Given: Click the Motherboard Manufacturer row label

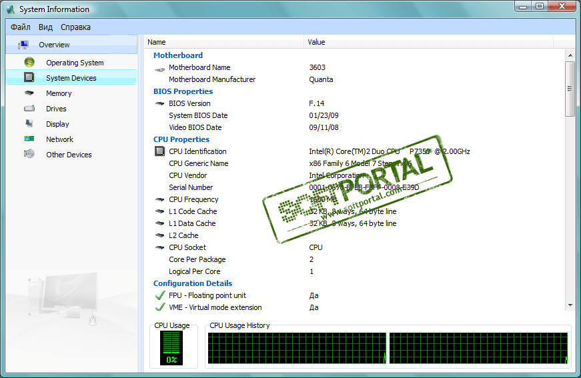Looking at the screenshot, I should click(212, 79).
